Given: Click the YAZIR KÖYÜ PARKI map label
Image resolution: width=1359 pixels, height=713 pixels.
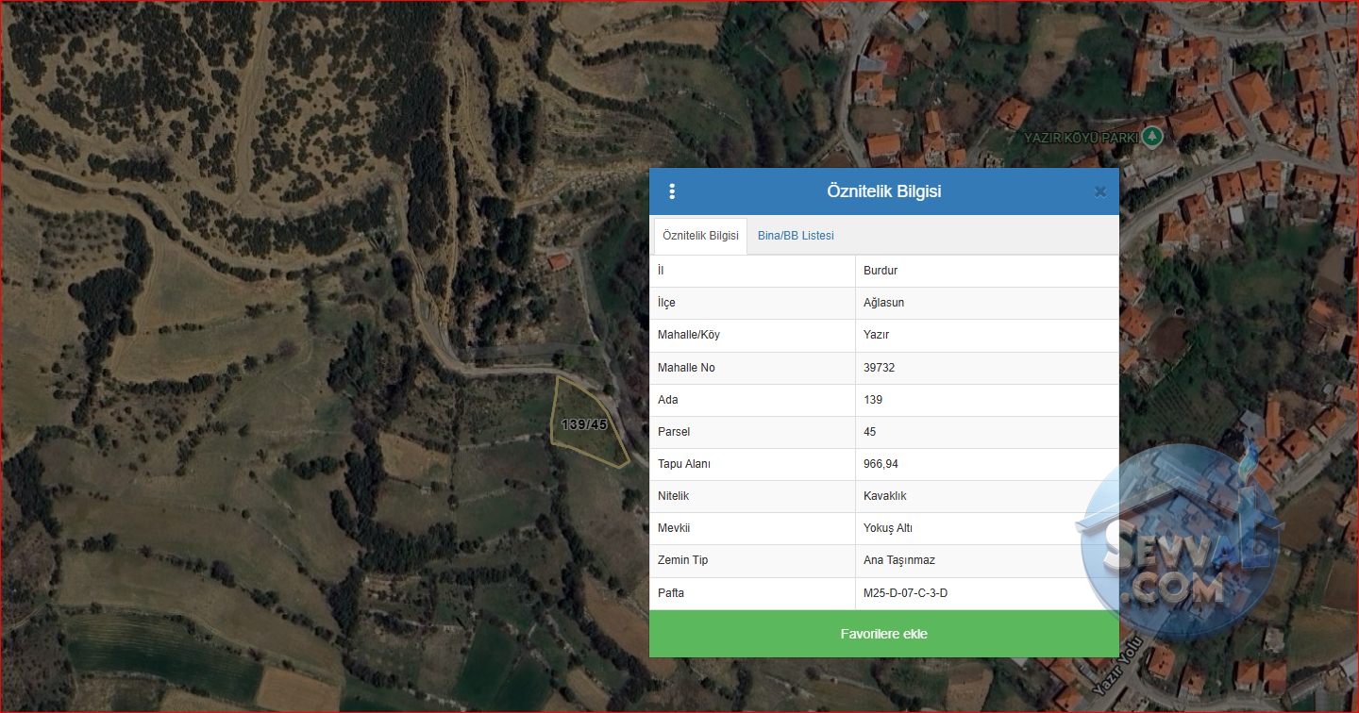Looking at the screenshot, I should 1082,138.
